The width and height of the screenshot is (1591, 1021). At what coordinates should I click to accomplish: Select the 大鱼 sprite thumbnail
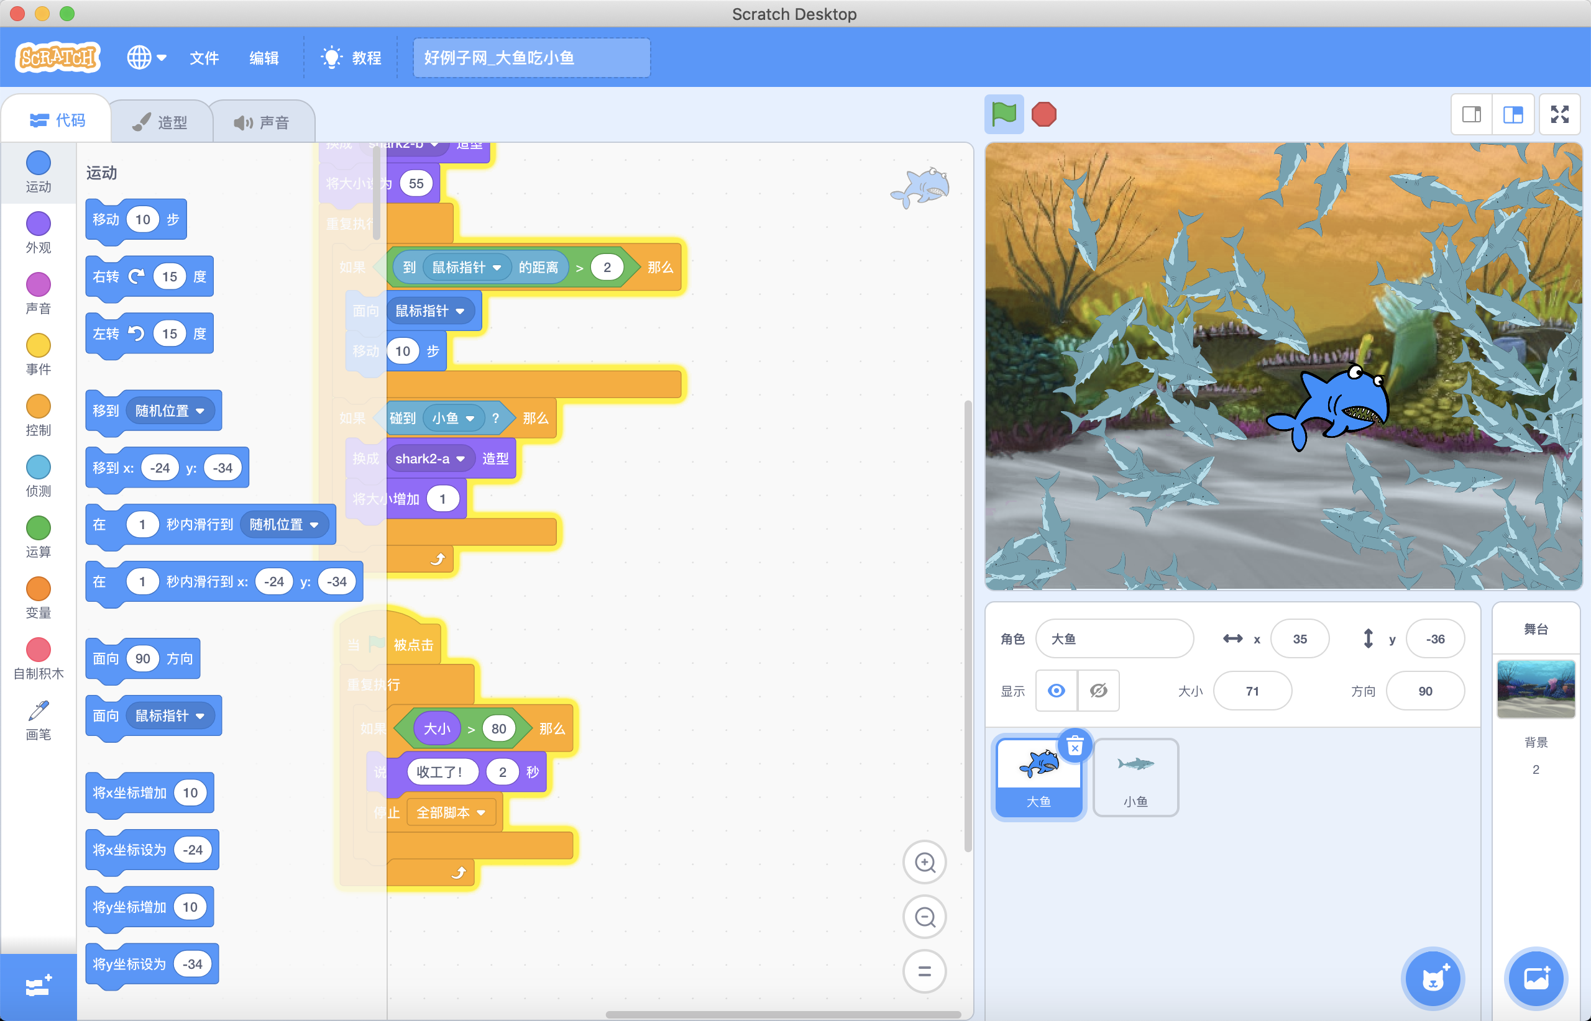point(1039,777)
